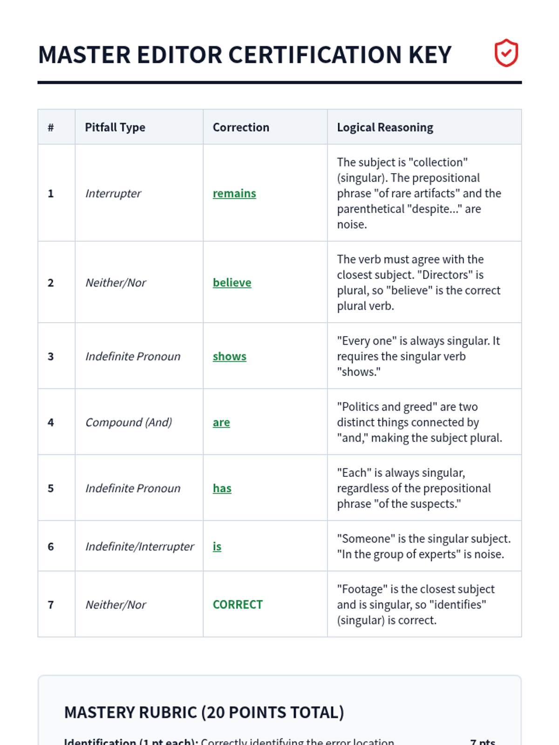Click the green CORRECT label in row 7
Screen dimensions: 559x745
tap(238, 604)
